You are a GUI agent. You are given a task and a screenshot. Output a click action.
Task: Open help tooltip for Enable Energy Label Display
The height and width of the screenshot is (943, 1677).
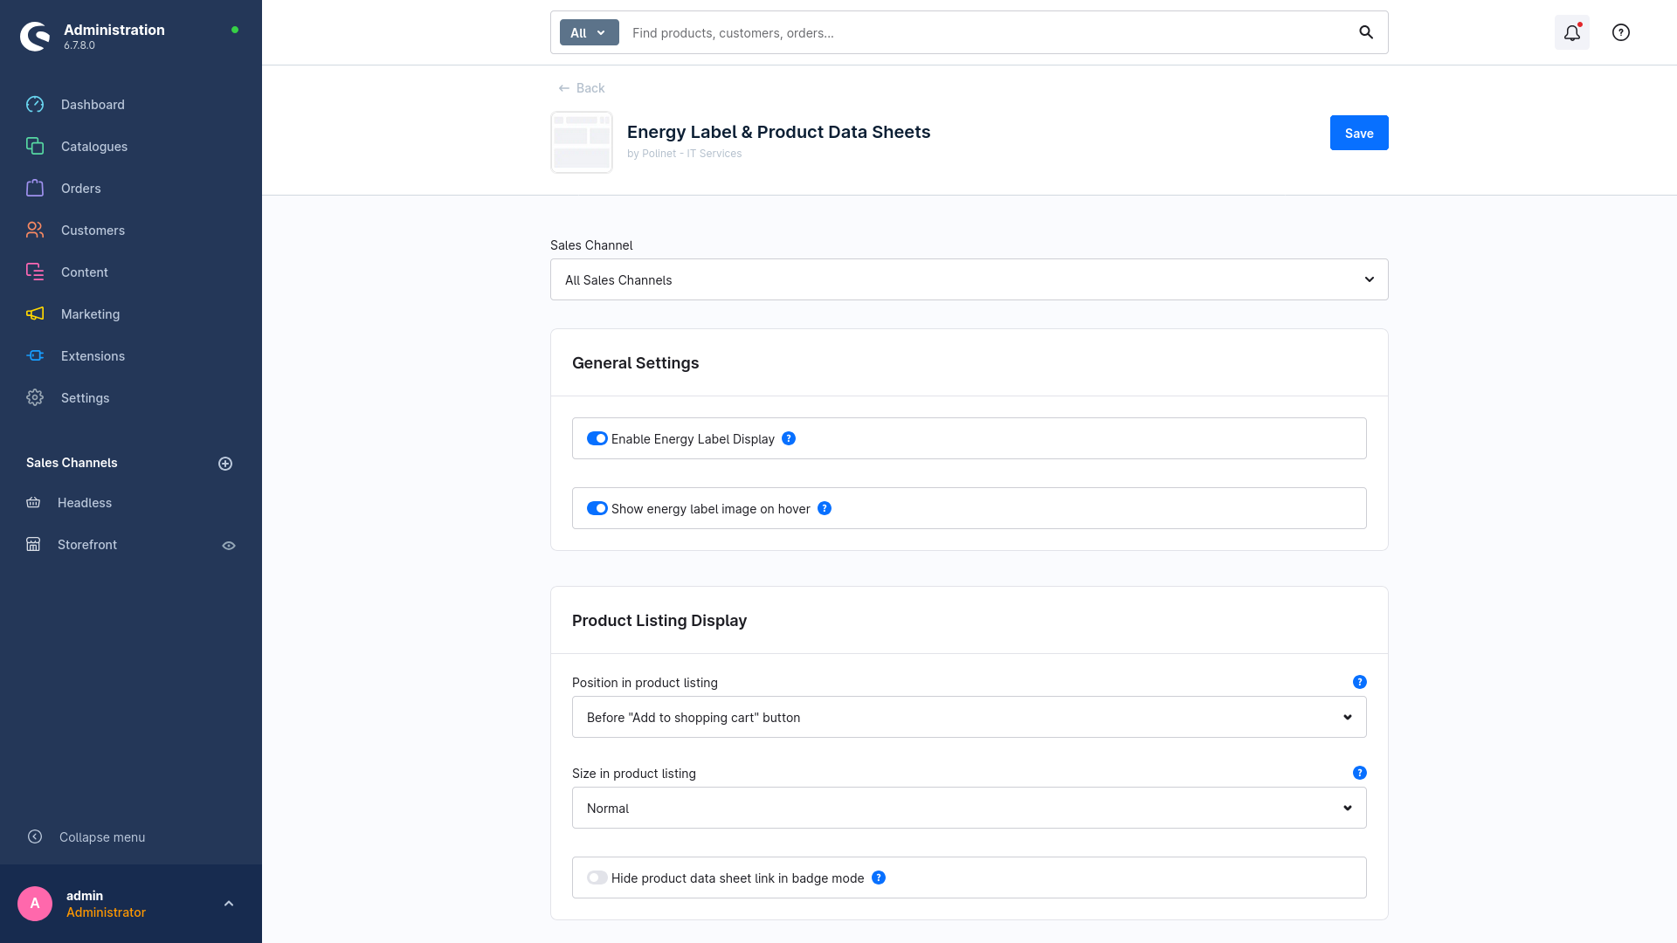pyautogui.click(x=789, y=438)
